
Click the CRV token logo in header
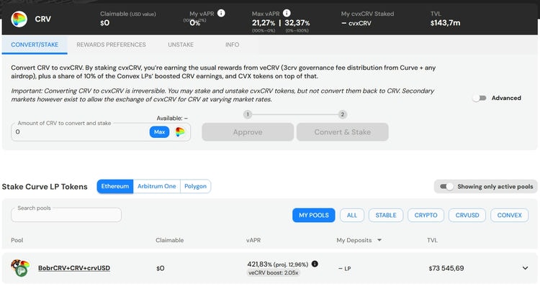point(19,19)
